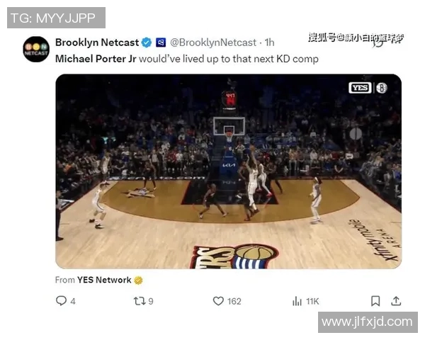Image resolution: width=425 pixels, height=340 pixels.
Task: Play the basketball video clip
Action: (x=229, y=171)
